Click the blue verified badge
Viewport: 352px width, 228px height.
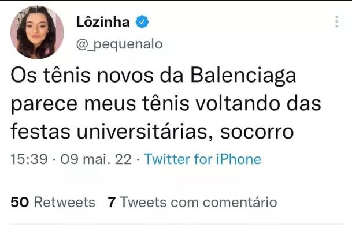point(142,22)
